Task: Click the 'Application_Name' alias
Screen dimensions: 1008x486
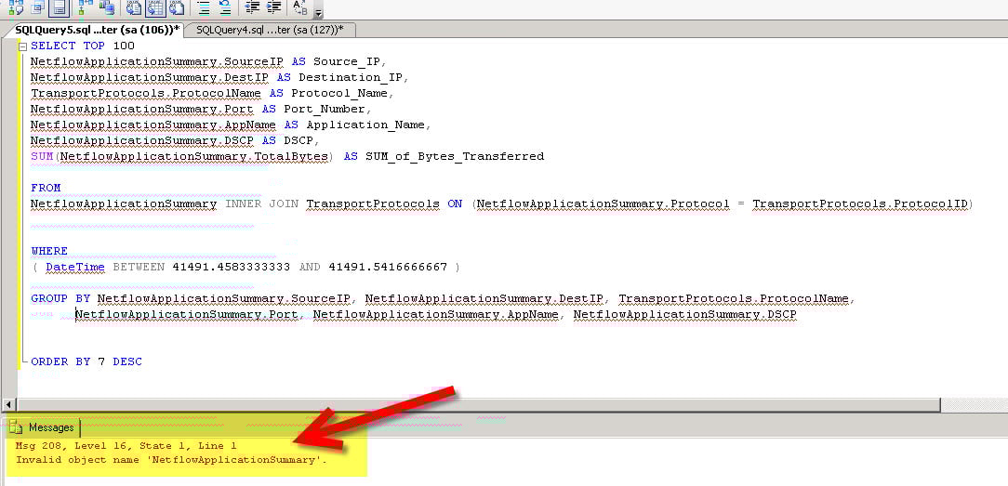Action: [x=365, y=125]
